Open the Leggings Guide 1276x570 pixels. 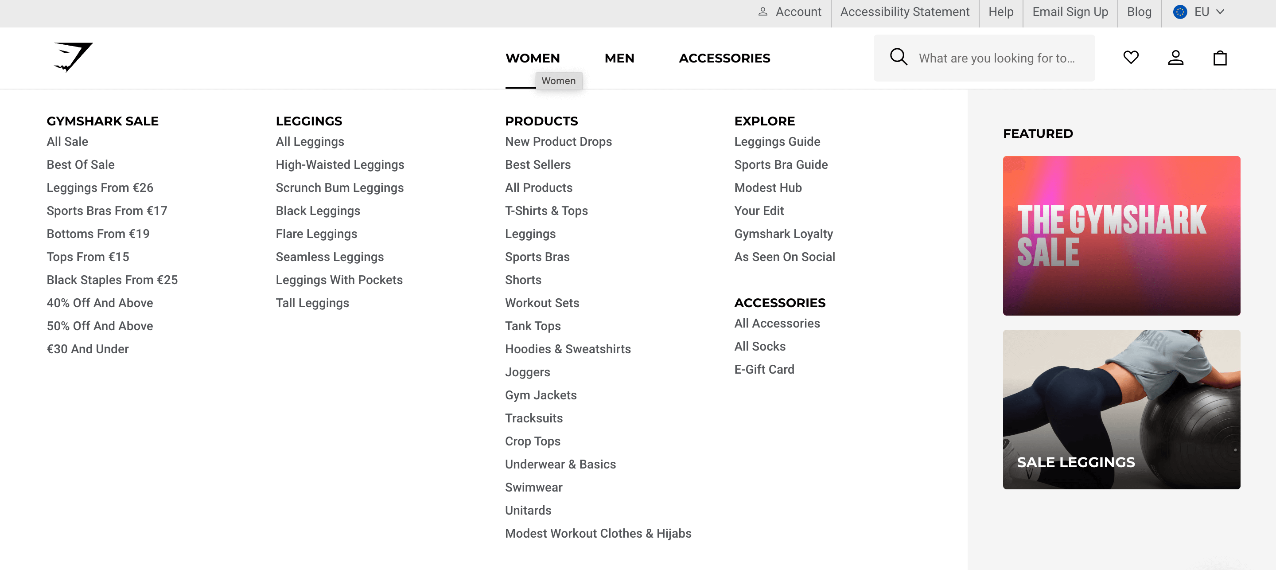click(x=777, y=141)
